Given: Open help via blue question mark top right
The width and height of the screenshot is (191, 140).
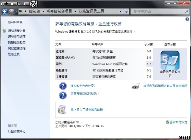Looking at the screenshot, I should (187, 19).
